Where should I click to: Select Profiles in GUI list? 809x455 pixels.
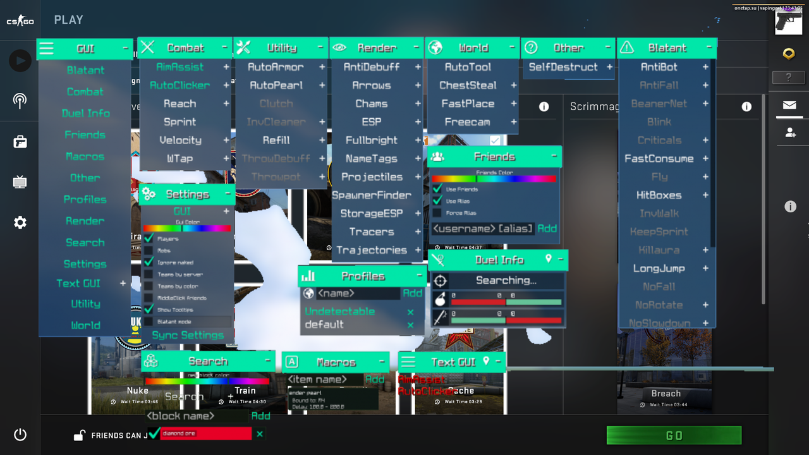tap(85, 199)
